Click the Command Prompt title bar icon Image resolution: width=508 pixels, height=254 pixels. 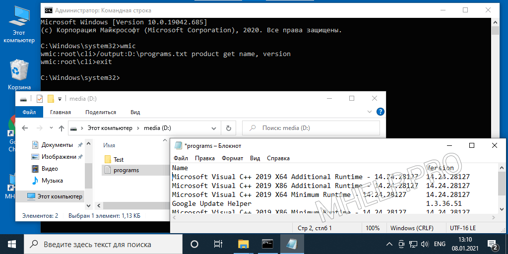tap(48, 10)
